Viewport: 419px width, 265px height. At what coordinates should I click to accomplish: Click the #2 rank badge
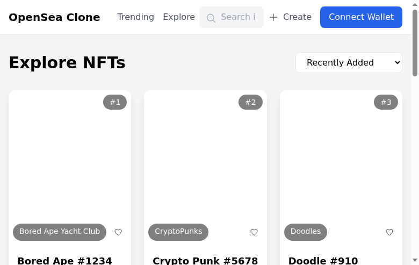[250, 102]
